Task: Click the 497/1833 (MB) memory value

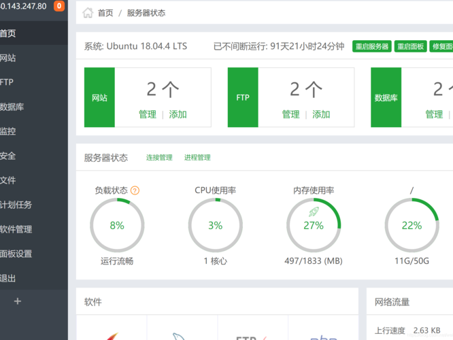Action: click(314, 261)
